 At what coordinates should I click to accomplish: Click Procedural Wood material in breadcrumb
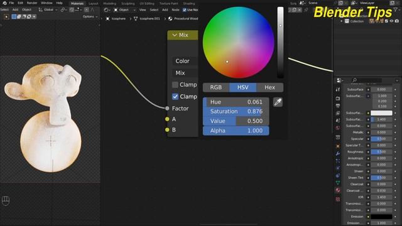(183, 19)
